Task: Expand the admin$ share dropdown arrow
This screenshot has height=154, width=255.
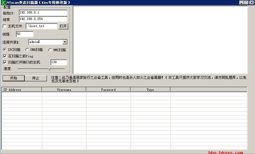Action: click(65, 42)
